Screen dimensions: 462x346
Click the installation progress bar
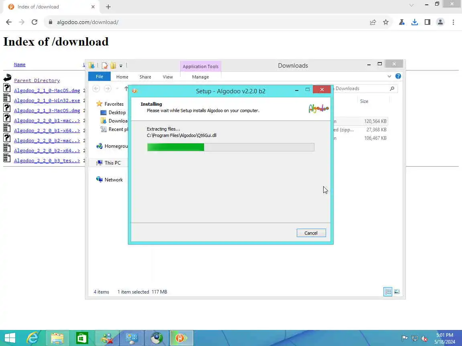[x=231, y=147]
